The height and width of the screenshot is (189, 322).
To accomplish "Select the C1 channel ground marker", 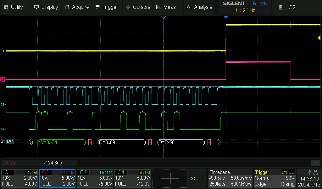I will 3,50.
